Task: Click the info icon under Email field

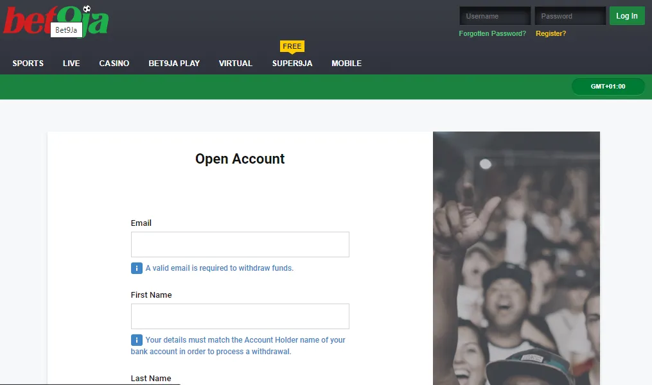Action: pos(136,268)
